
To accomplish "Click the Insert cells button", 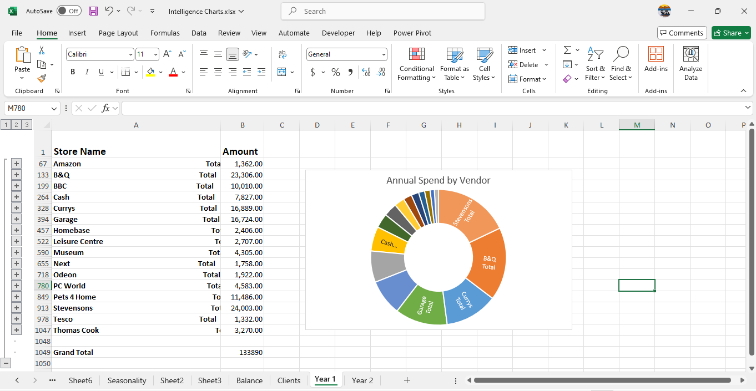I will click(522, 50).
